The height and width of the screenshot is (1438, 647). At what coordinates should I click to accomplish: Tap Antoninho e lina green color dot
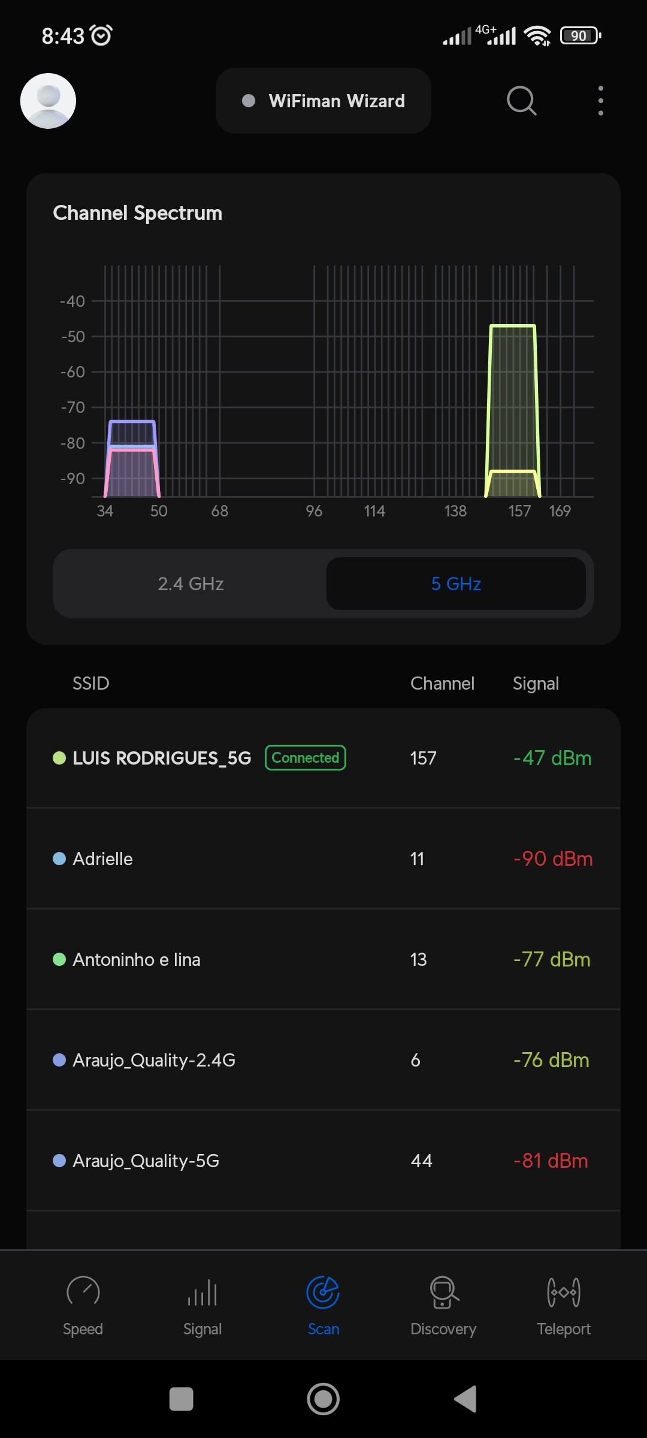click(59, 959)
